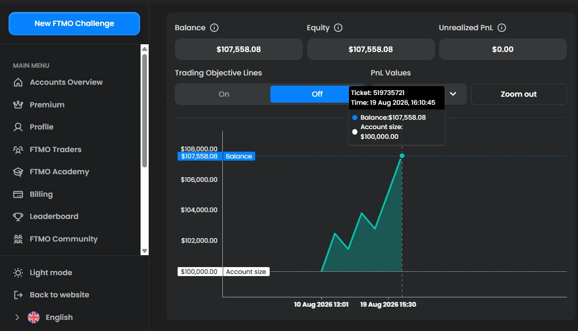Select English language option

pos(59,317)
